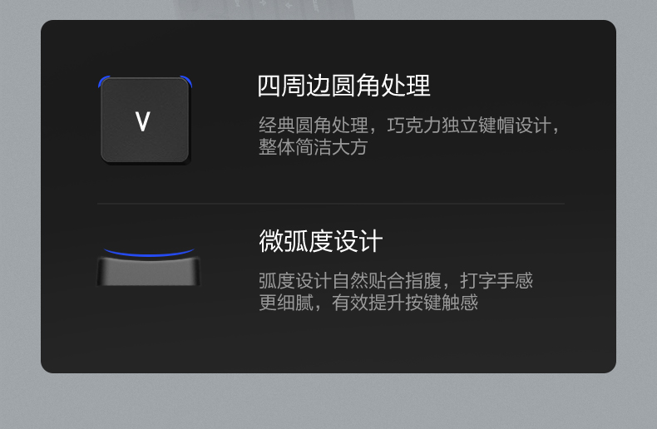The width and height of the screenshot is (657, 429).
Task: Click the blue curved arc above keycap profile
Action: click(149, 252)
